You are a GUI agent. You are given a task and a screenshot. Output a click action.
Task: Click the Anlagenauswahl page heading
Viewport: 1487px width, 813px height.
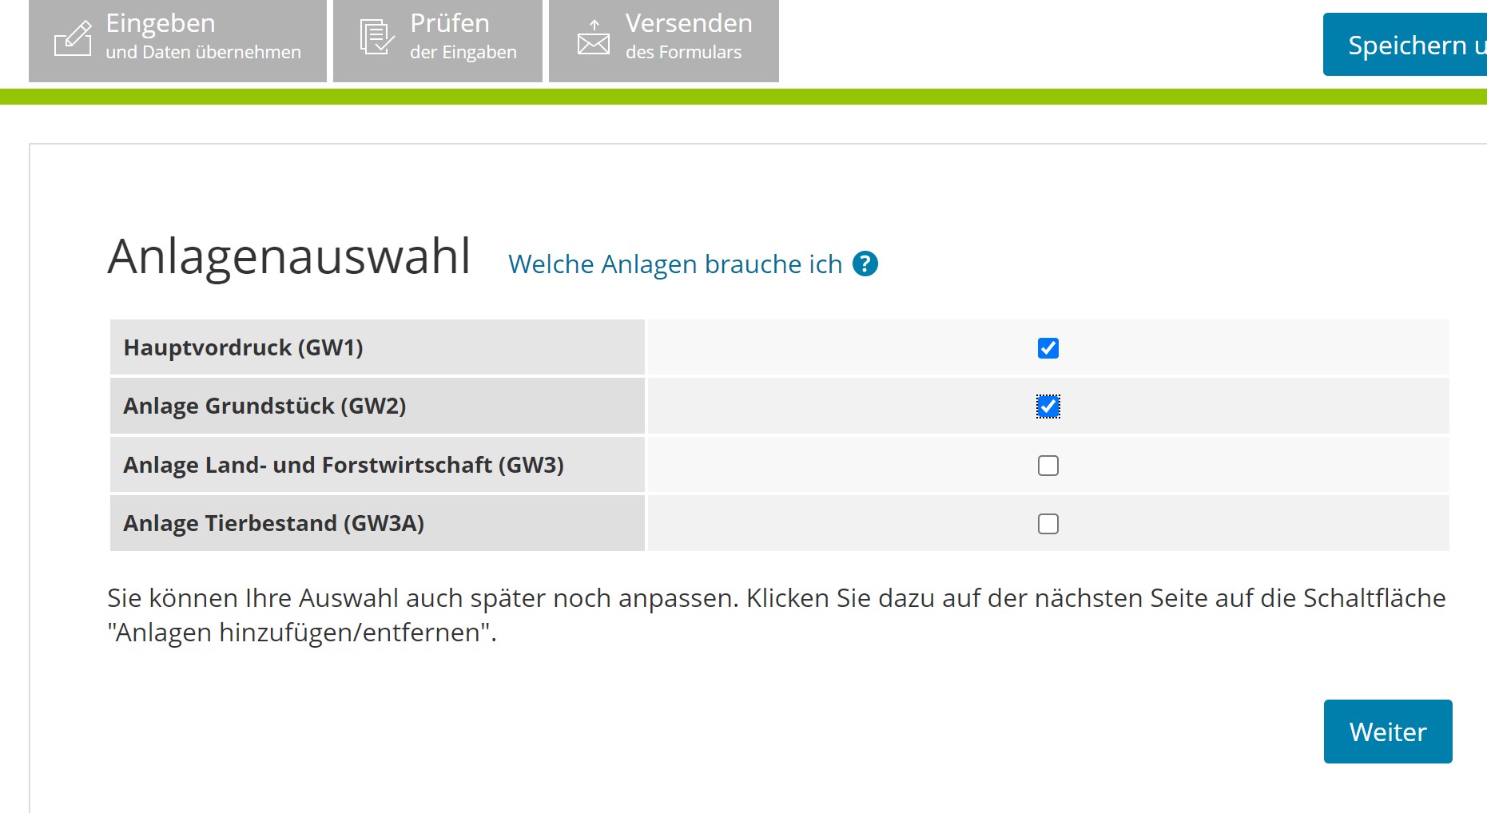point(289,257)
